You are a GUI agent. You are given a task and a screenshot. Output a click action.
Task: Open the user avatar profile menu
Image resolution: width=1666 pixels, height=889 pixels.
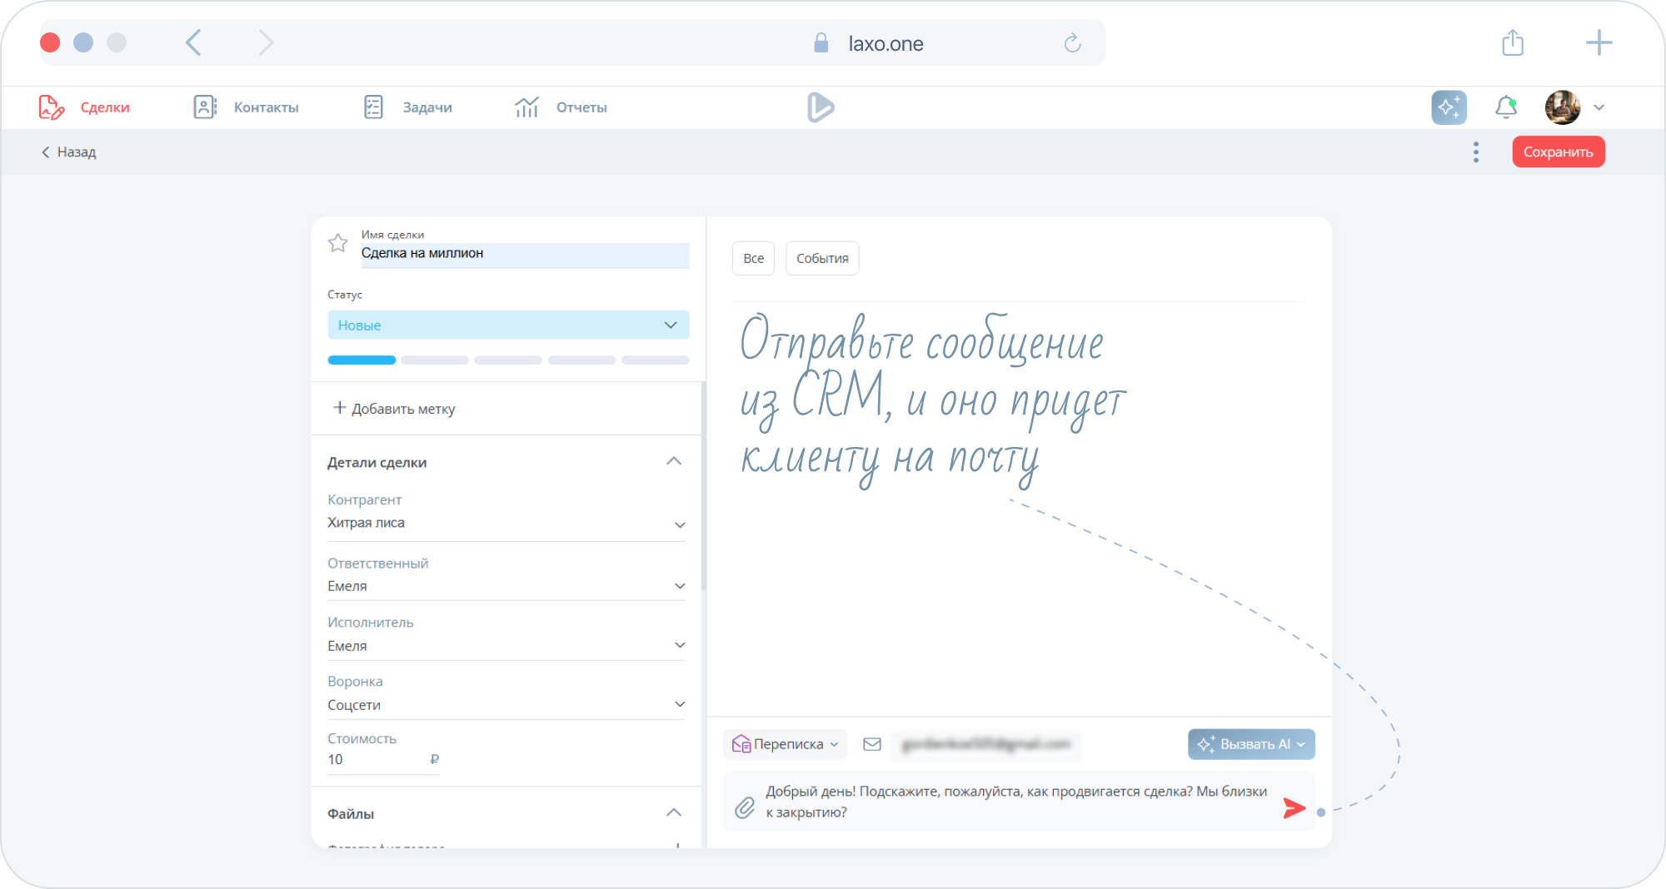pos(1563,107)
